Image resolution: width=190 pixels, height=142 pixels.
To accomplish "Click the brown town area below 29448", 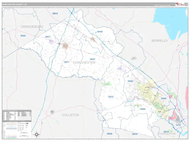I will [x=93, y=39].
